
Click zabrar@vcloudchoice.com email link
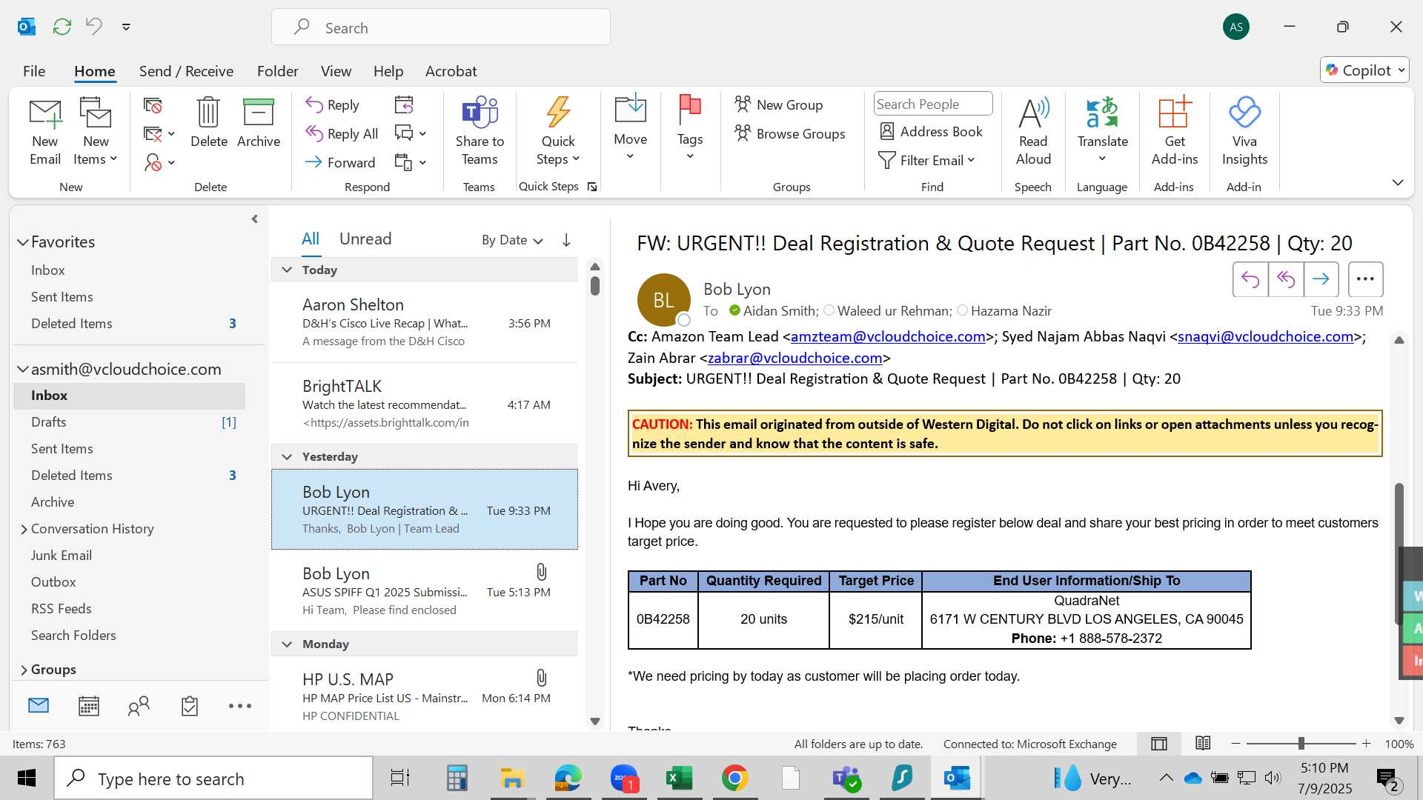795,358
